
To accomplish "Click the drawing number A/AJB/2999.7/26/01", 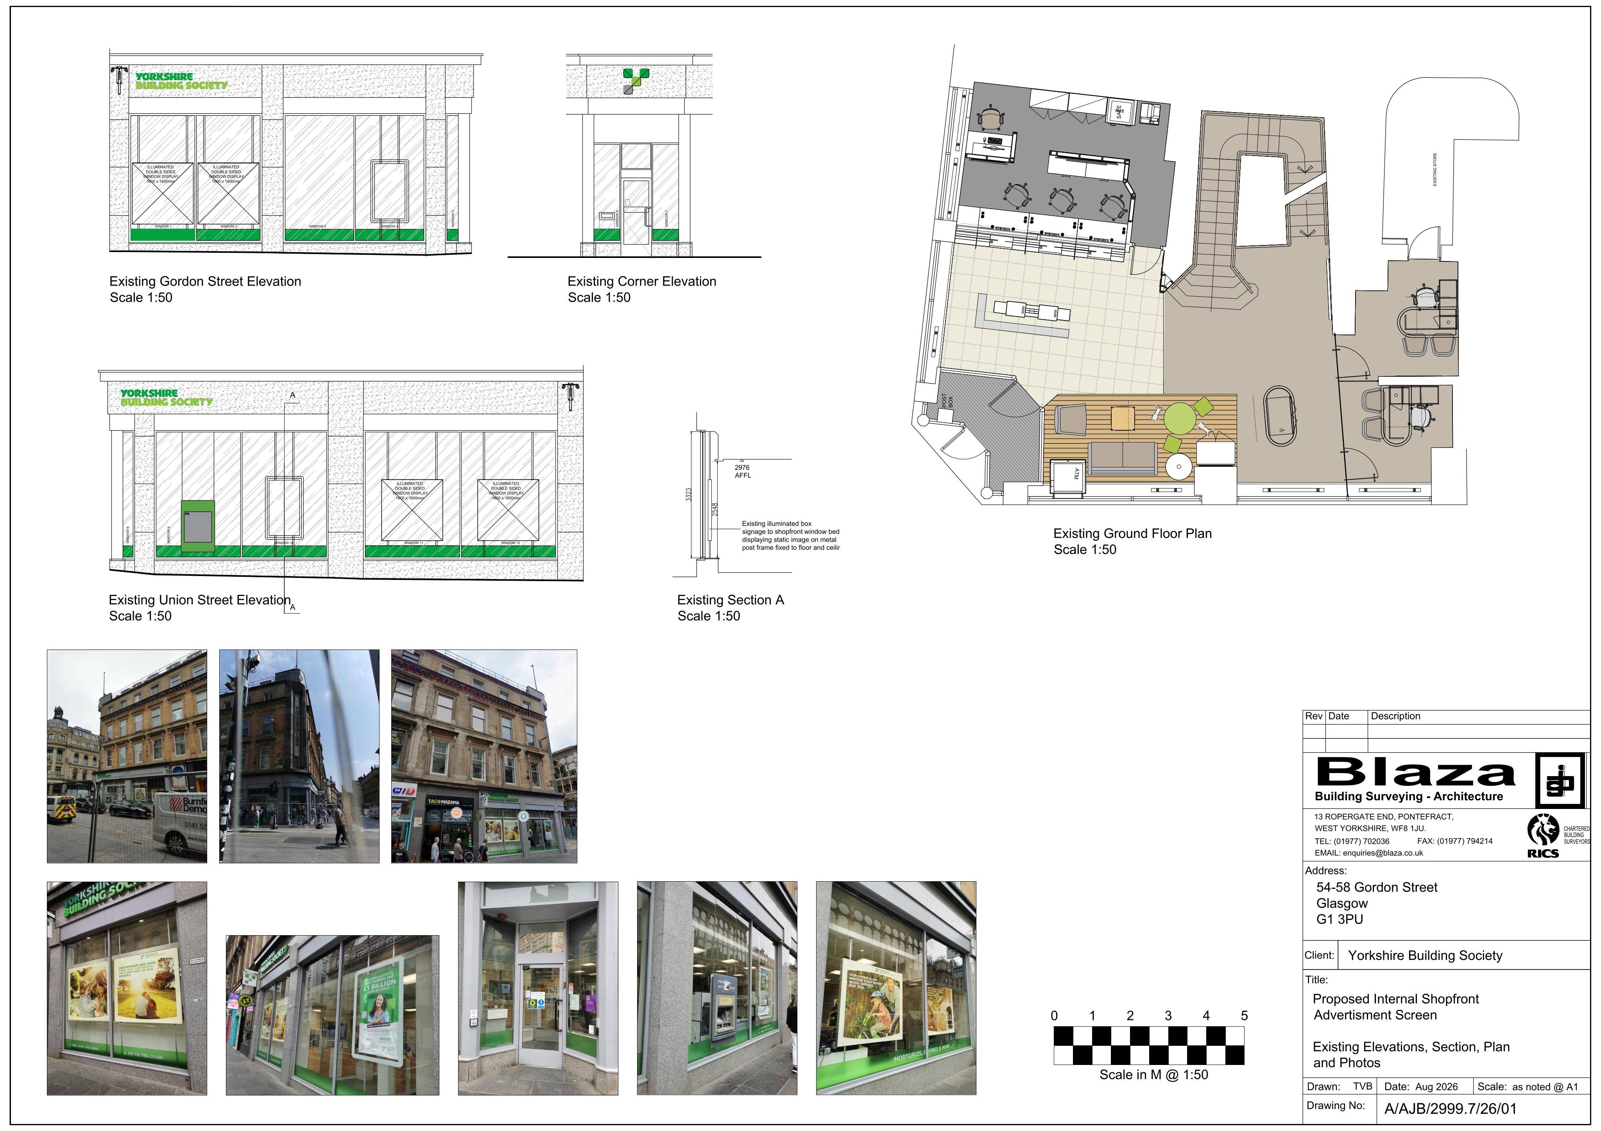I will click(1451, 1109).
